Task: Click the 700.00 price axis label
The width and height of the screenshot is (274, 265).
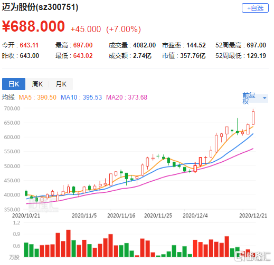Action: (x=12, y=109)
